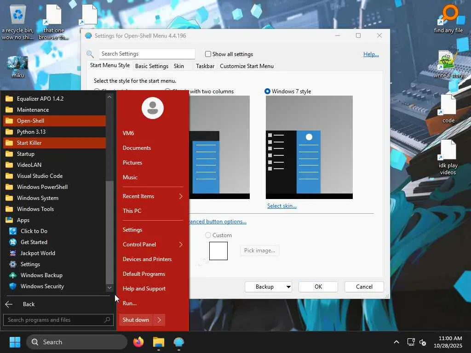Launch Windows Backup

pyautogui.click(x=54, y=275)
